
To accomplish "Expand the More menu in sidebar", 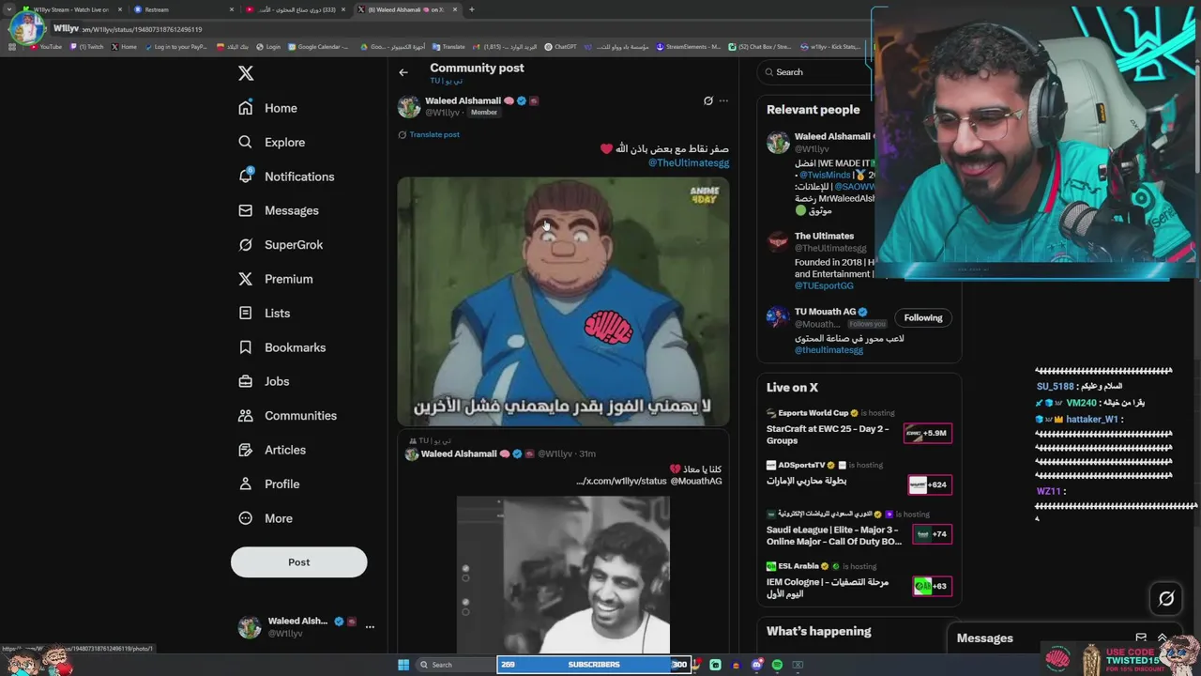I will [x=265, y=518].
